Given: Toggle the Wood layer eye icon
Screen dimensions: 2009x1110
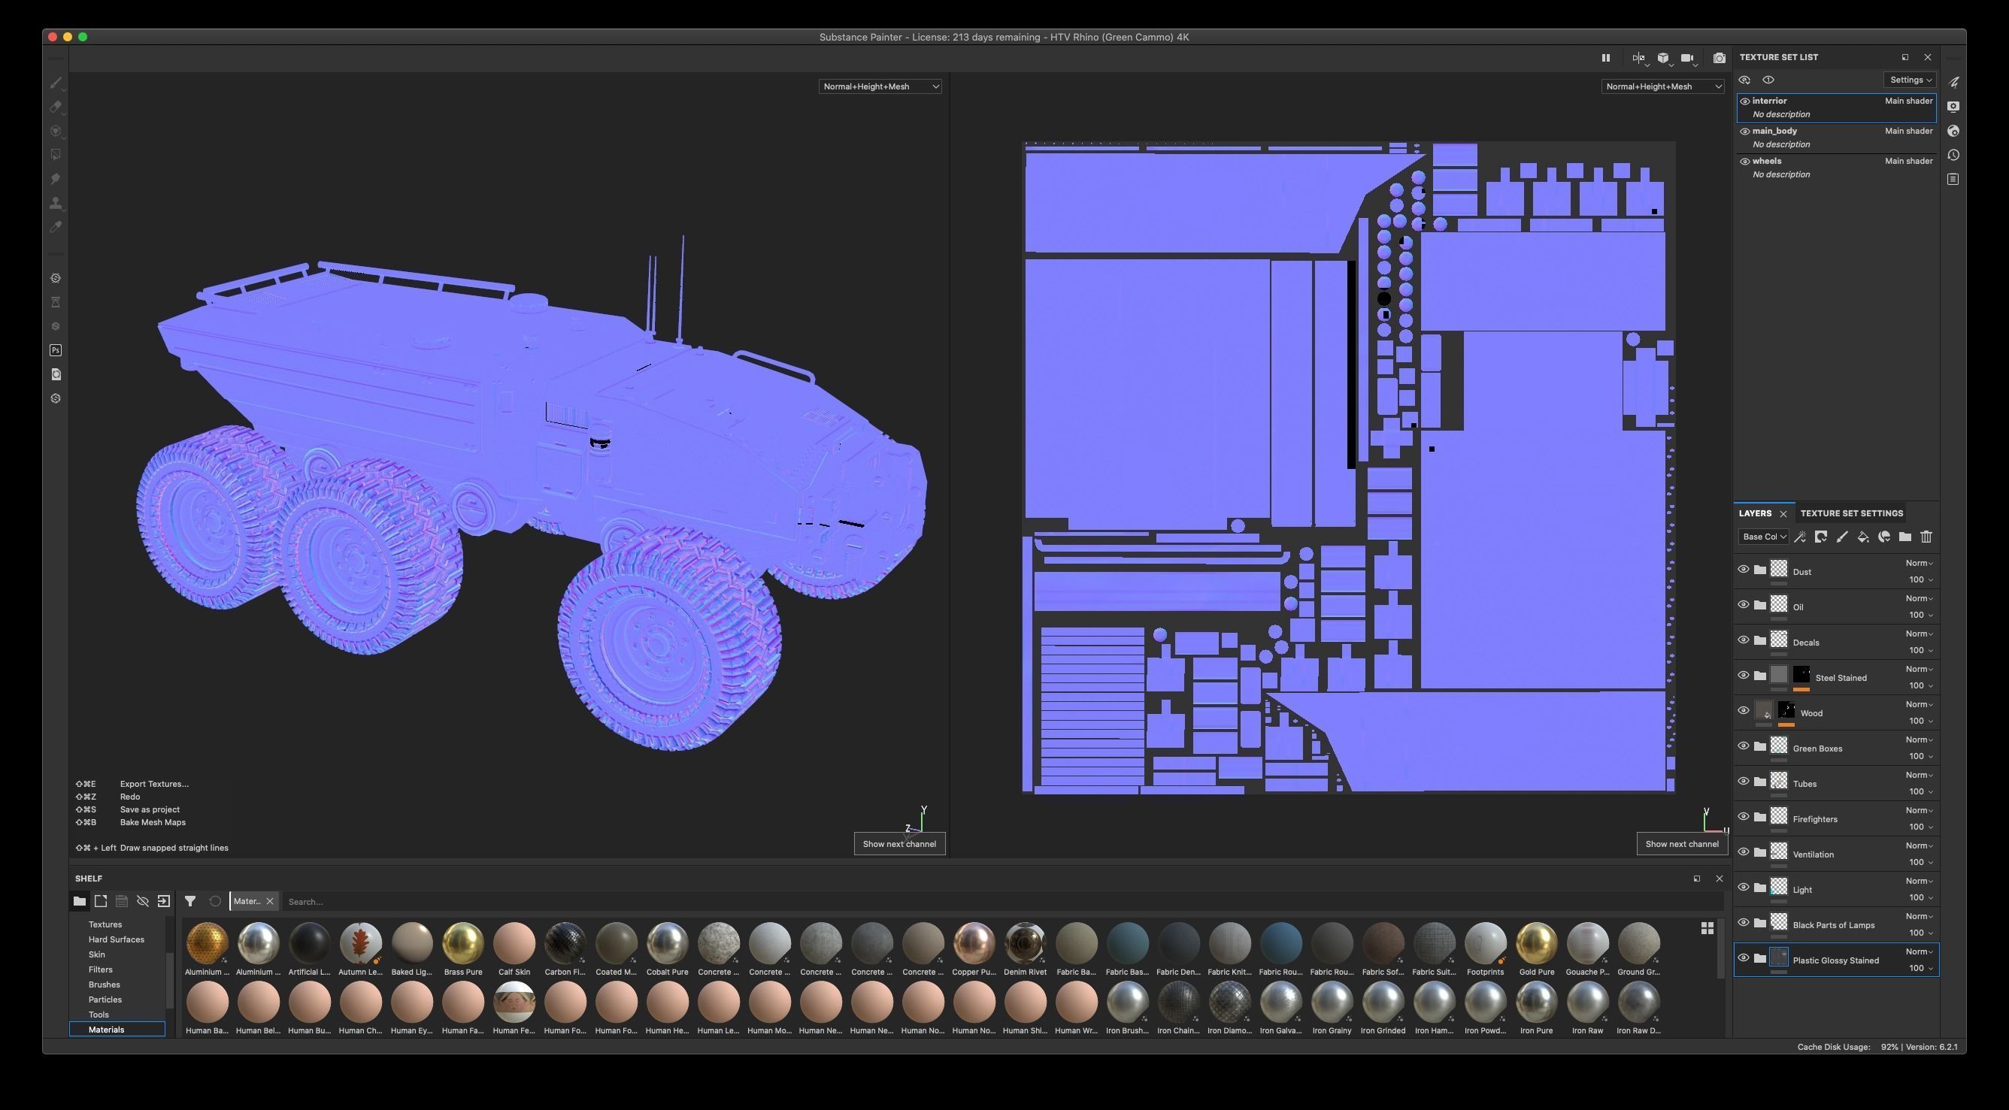Looking at the screenshot, I should pyautogui.click(x=1743, y=711).
